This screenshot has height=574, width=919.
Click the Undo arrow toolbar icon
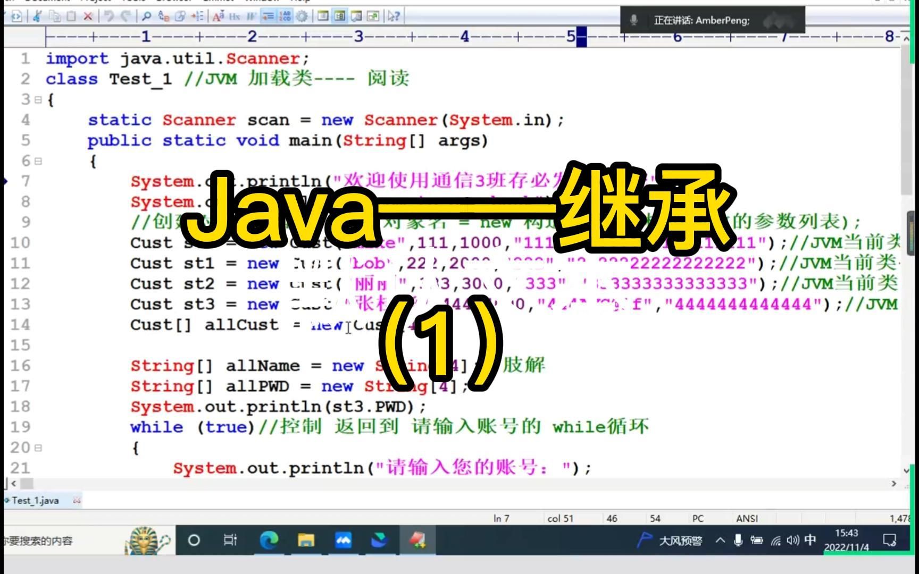click(109, 16)
